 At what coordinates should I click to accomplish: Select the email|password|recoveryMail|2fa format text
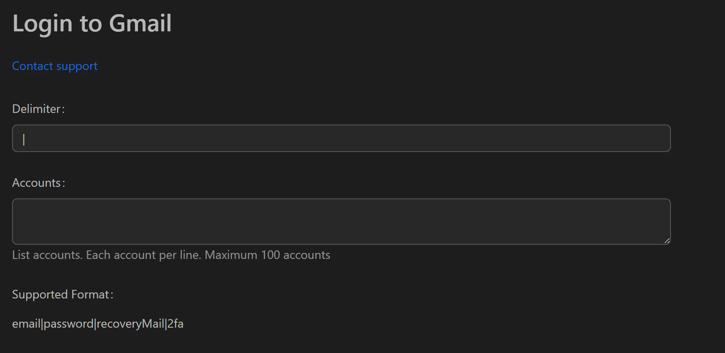(98, 324)
